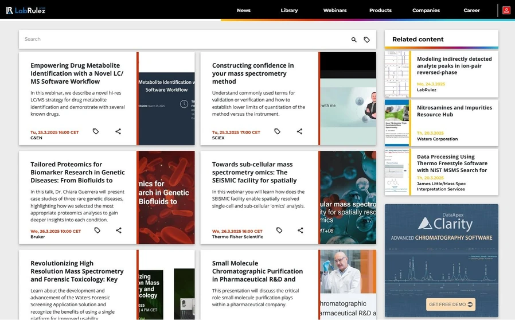
Task: Share the SEISMIC facility webinar
Action: (x=300, y=231)
